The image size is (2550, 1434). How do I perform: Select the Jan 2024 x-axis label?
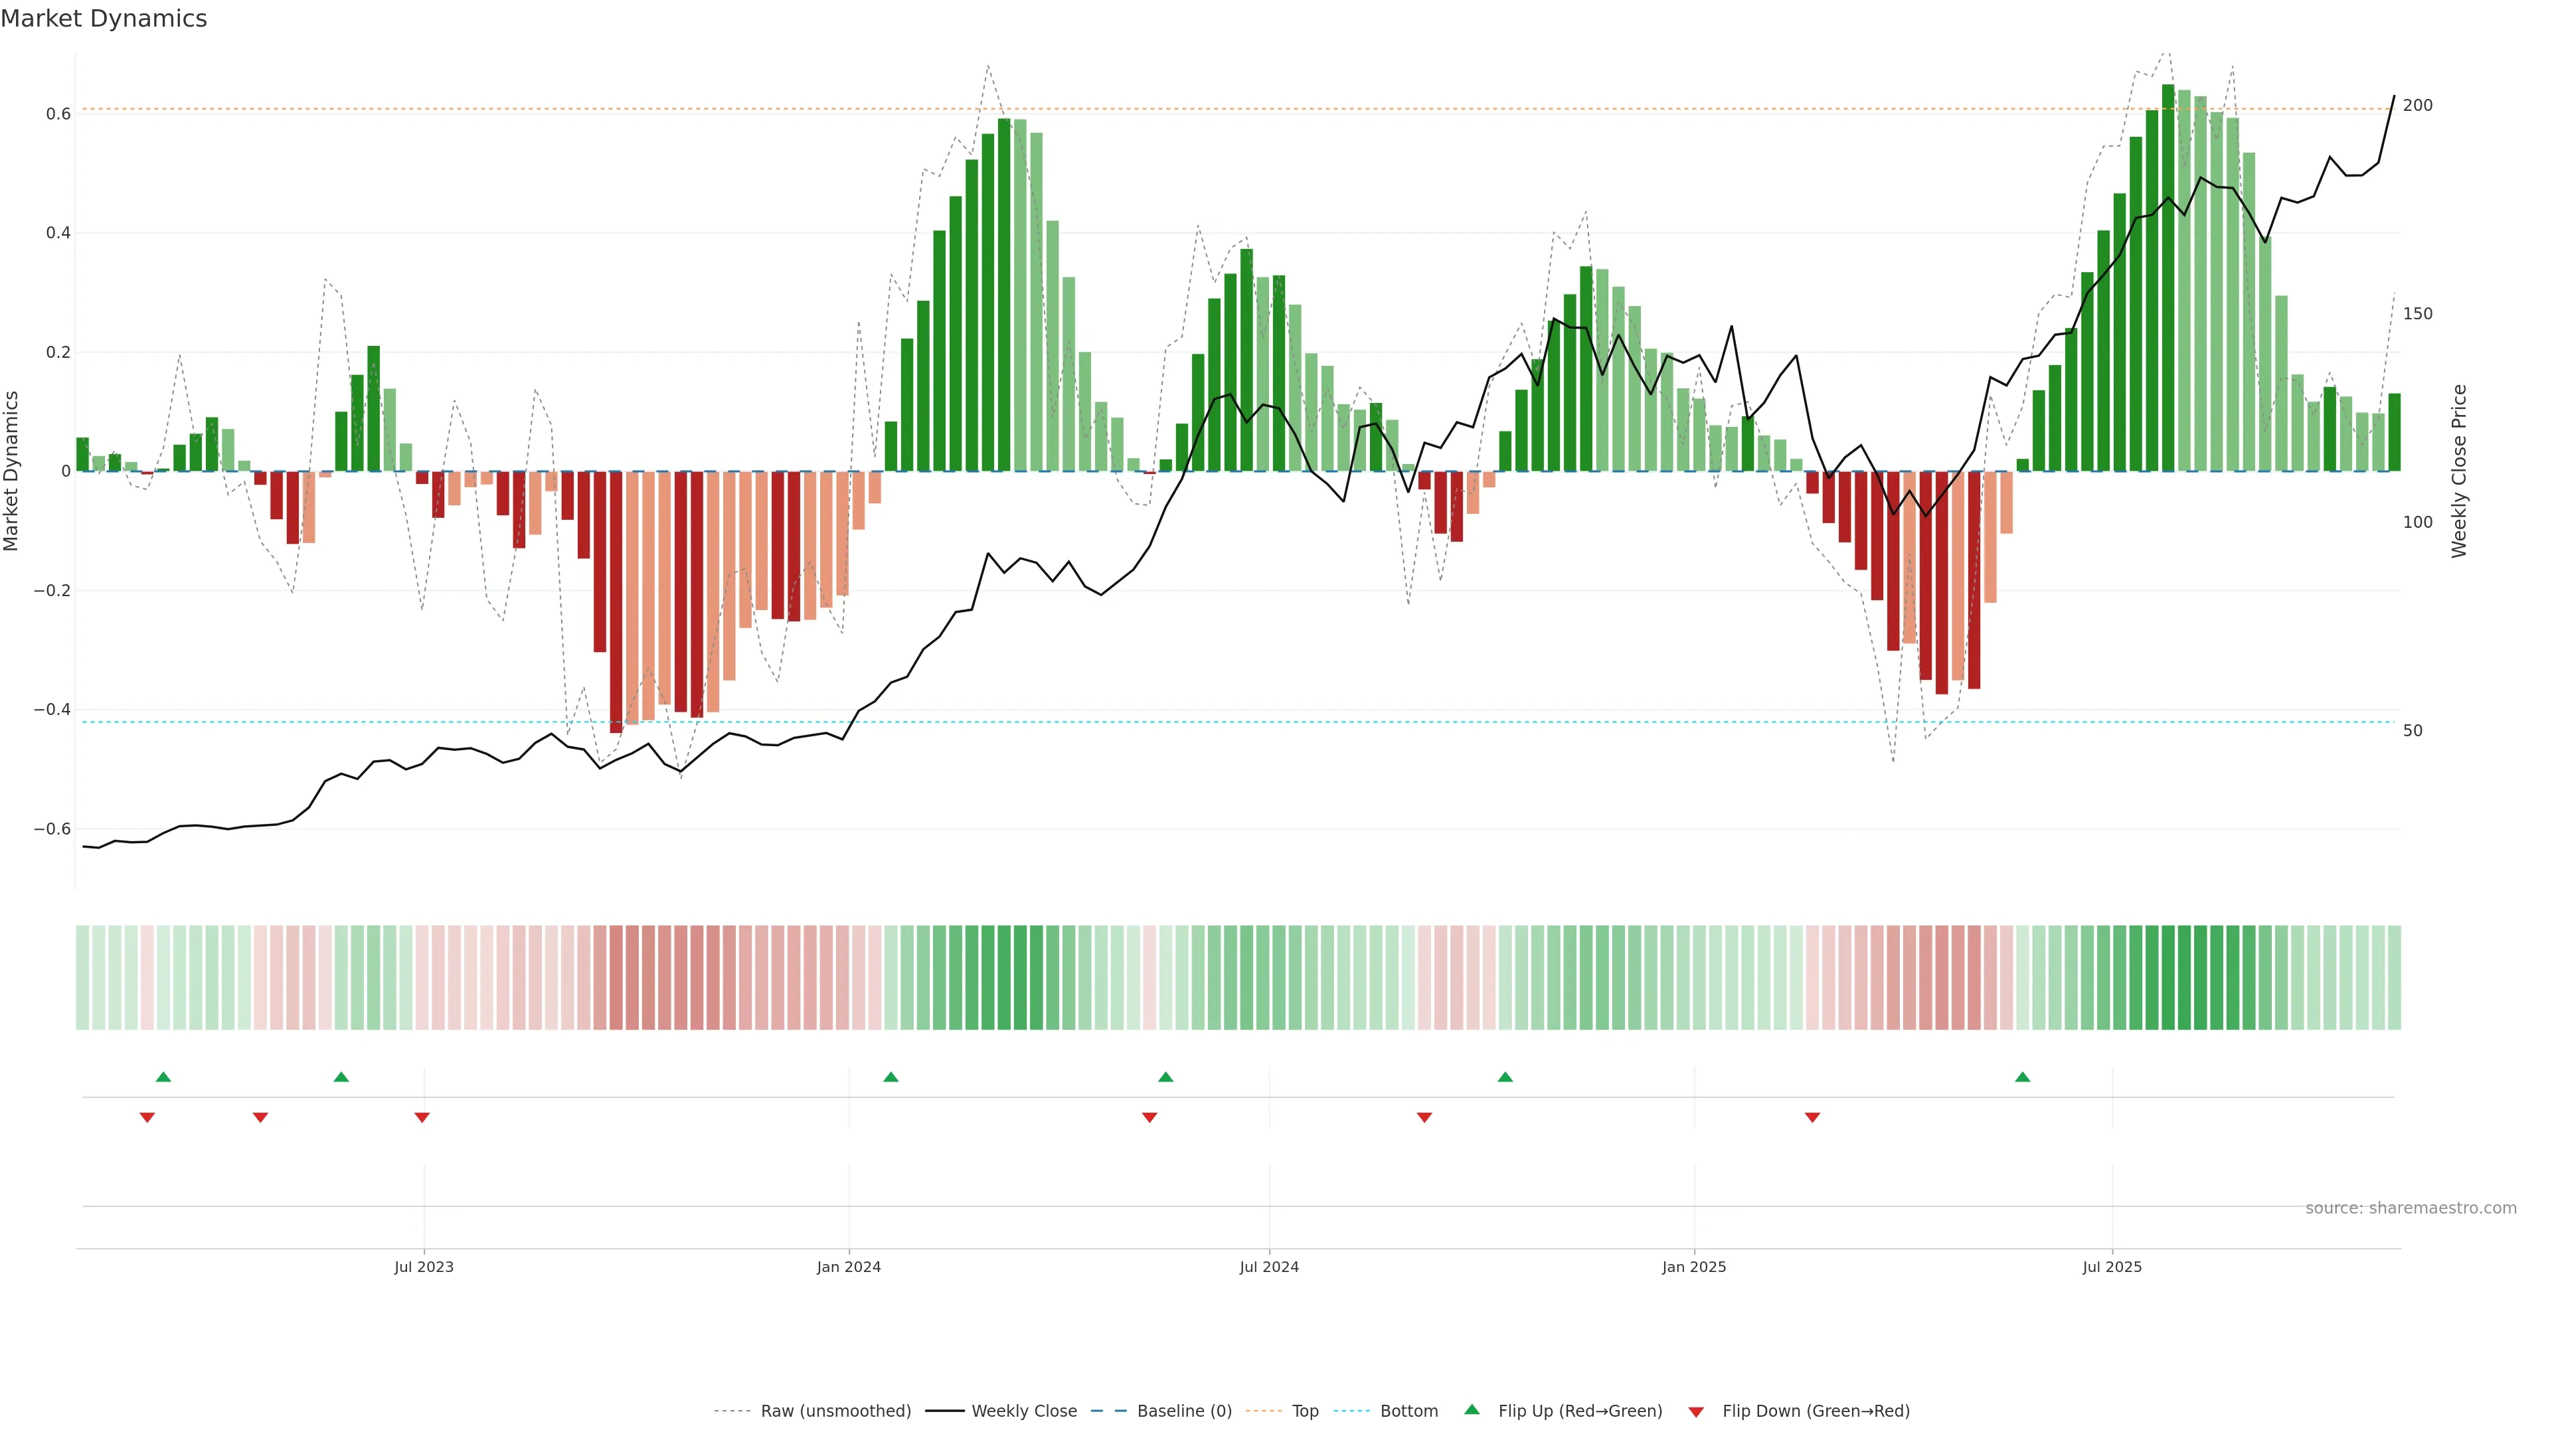(x=849, y=1267)
